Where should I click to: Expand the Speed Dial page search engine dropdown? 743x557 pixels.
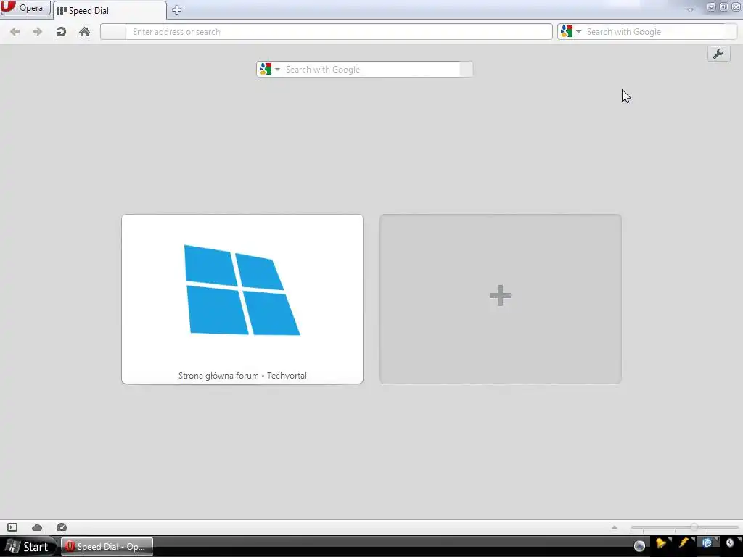pyautogui.click(x=277, y=70)
